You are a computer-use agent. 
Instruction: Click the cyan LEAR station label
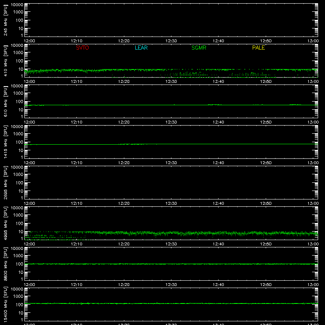coord(141,48)
